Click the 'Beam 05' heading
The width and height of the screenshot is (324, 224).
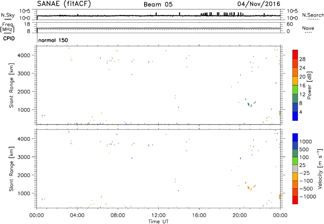tap(158, 4)
